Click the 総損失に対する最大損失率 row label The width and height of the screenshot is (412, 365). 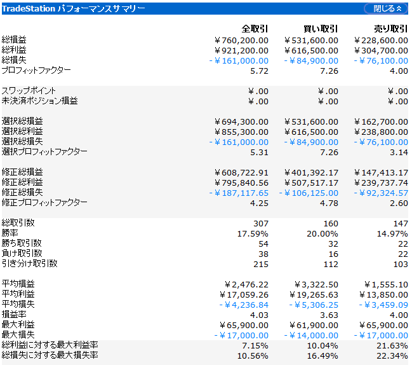coord(50,355)
